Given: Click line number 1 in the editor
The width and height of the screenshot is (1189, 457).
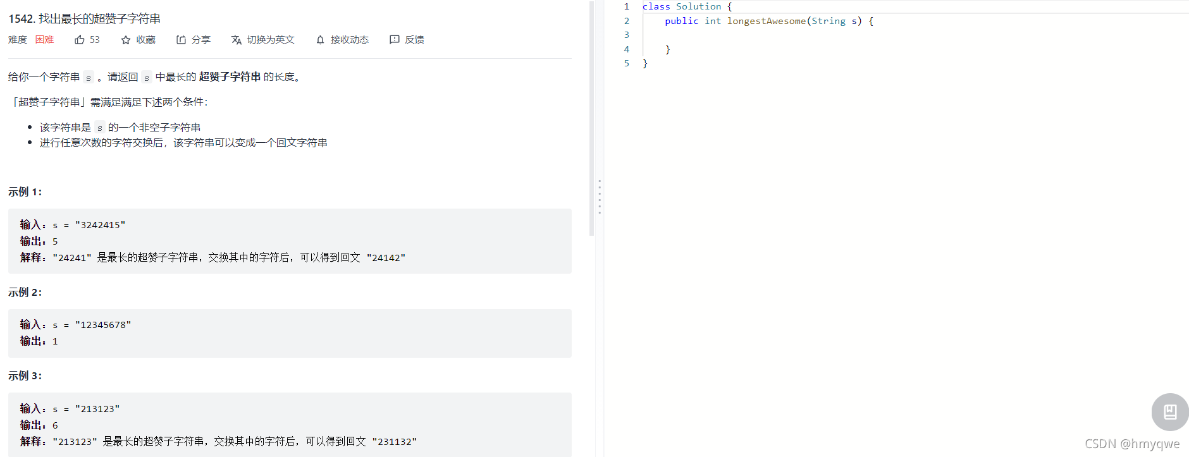Looking at the screenshot, I should tap(627, 6).
